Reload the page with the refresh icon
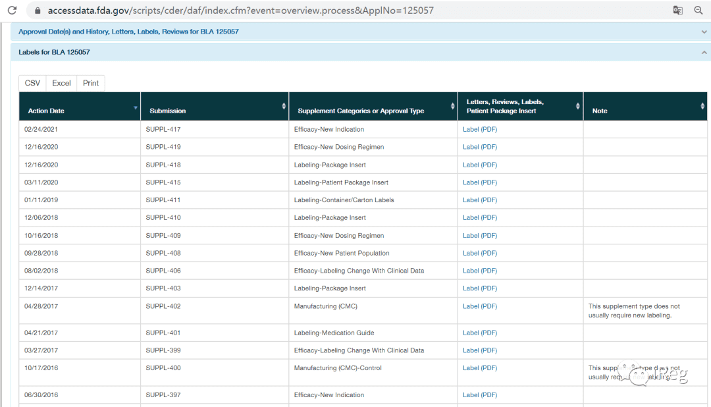The width and height of the screenshot is (711, 407). [x=13, y=10]
